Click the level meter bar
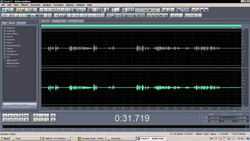 click(x=124, y=127)
